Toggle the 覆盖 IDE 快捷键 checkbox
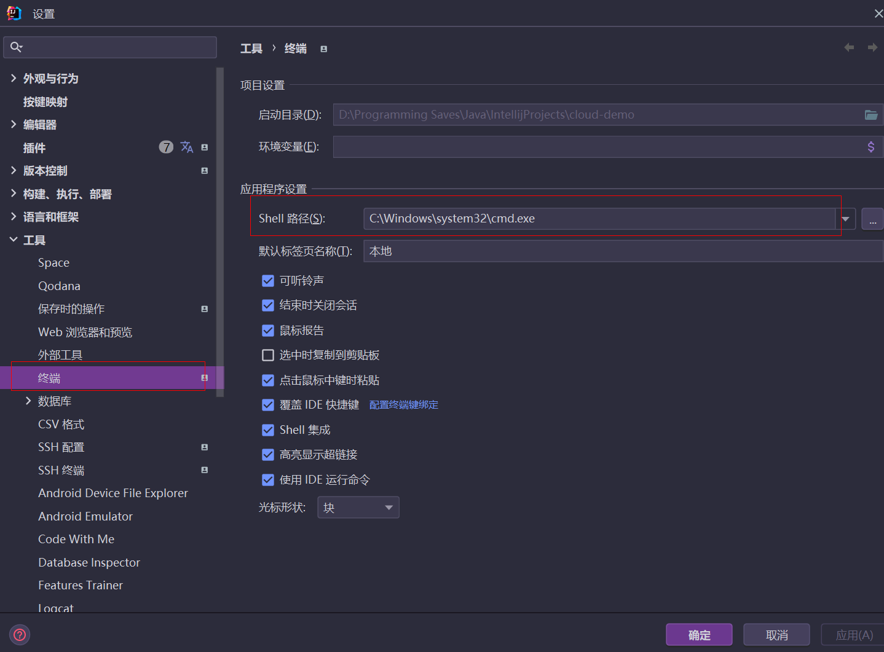Screen dimensions: 884x652 [268, 405]
